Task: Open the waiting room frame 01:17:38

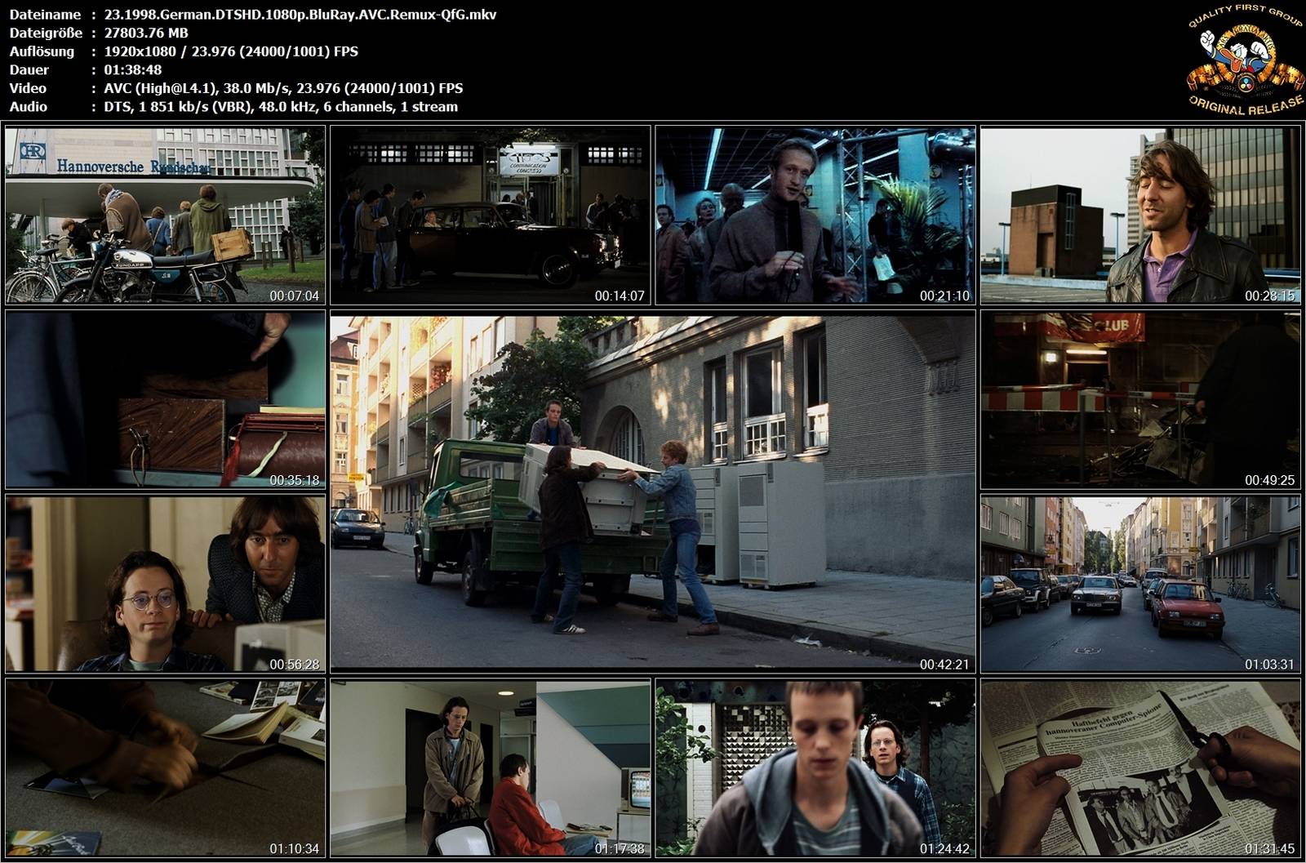Action: [x=490, y=768]
